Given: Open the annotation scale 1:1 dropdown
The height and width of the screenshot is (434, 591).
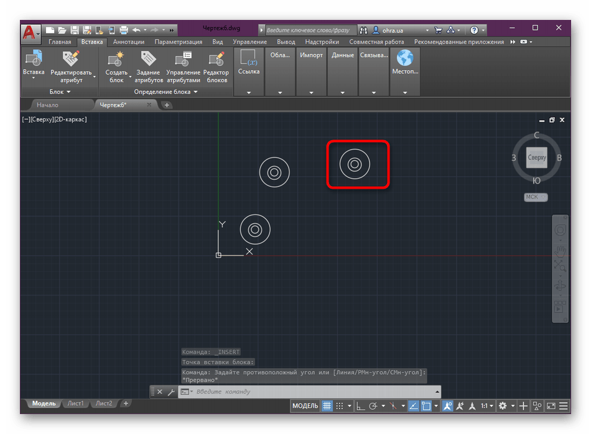Looking at the screenshot, I should coord(485,406).
